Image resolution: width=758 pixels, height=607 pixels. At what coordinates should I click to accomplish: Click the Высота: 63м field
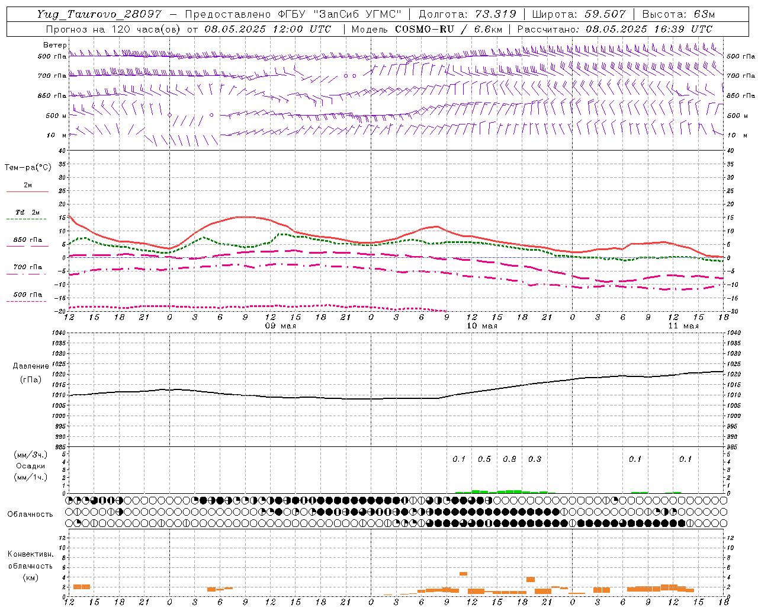[679, 14]
